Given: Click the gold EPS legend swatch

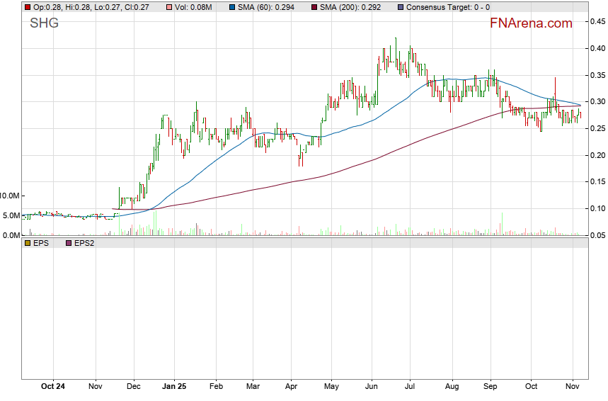Looking at the screenshot, I should click(x=28, y=243).
